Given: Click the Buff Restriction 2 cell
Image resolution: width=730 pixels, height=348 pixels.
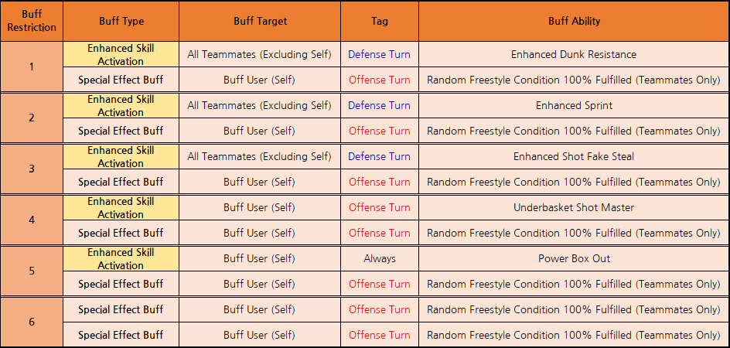Looking at the screenshot, I should (32, 118).
